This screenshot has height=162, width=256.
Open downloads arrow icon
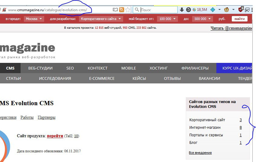click(182, 10)
